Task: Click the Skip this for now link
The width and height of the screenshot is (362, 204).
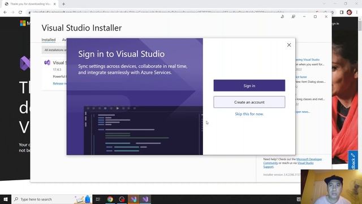Action: tap(249, 114)
